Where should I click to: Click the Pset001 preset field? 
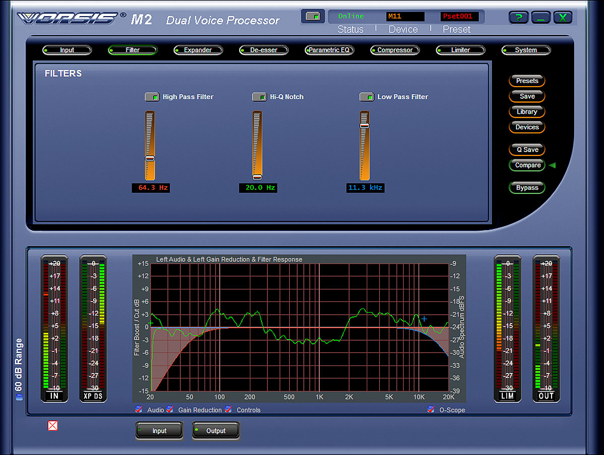pos(459,16)
